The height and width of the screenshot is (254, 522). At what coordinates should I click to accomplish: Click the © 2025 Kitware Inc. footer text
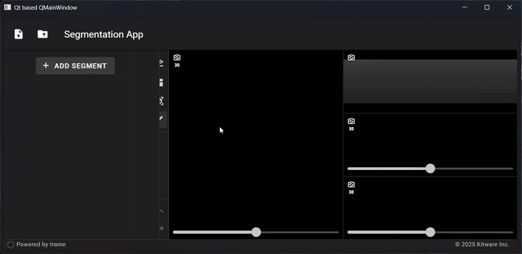pos(482,244)
